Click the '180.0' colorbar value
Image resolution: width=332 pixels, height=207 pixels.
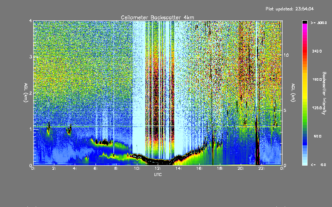(317, 79)
